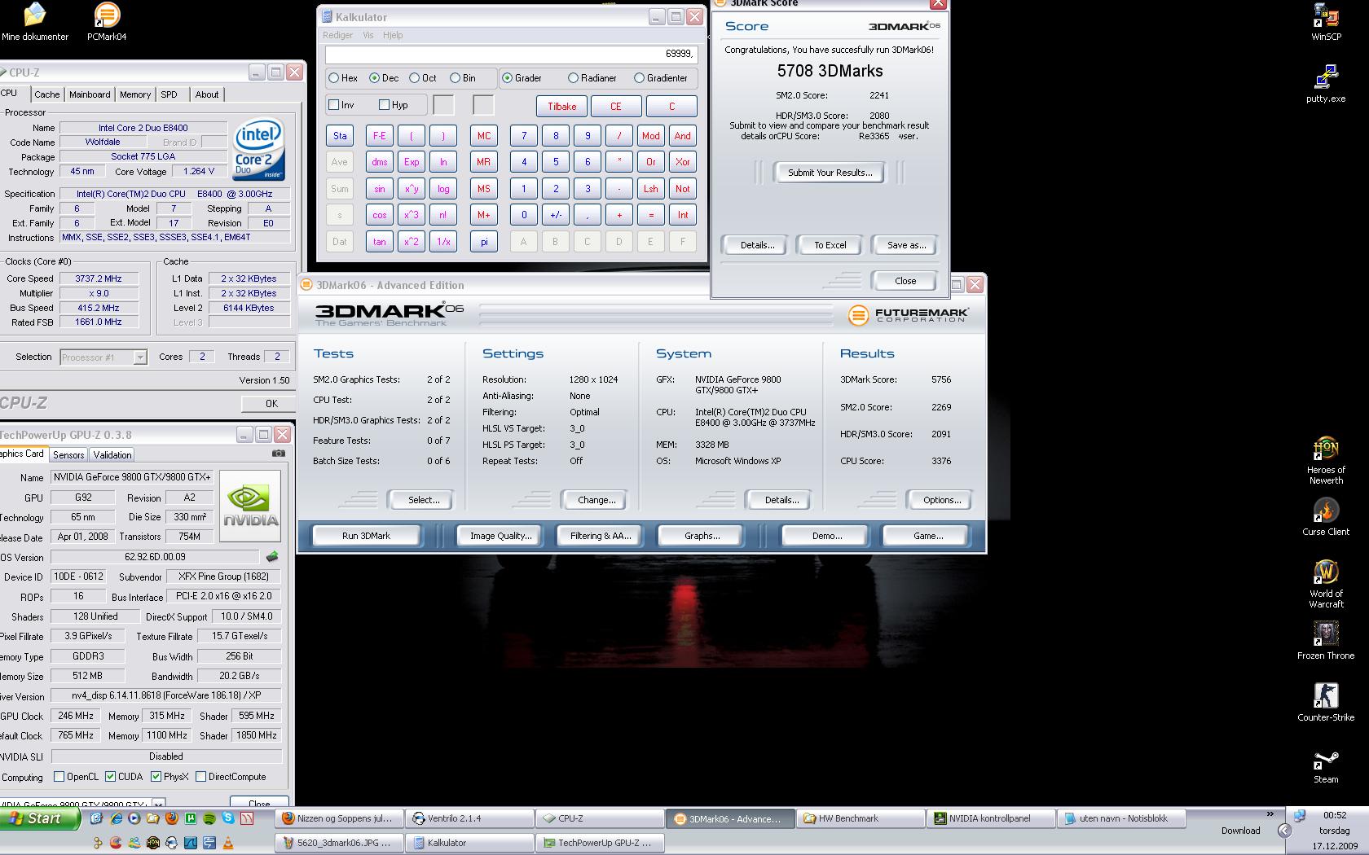Click Kalkulator display field
This screenshot has width=1369, height=855.
(511, 54)
